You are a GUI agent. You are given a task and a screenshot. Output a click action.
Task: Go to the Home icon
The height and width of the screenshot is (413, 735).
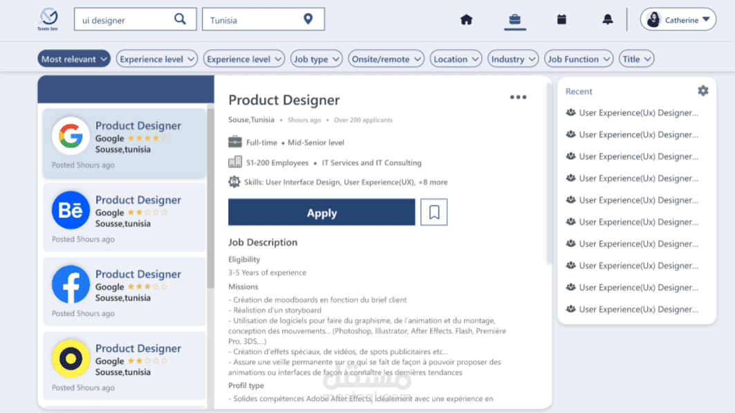[x=466, y=19]
